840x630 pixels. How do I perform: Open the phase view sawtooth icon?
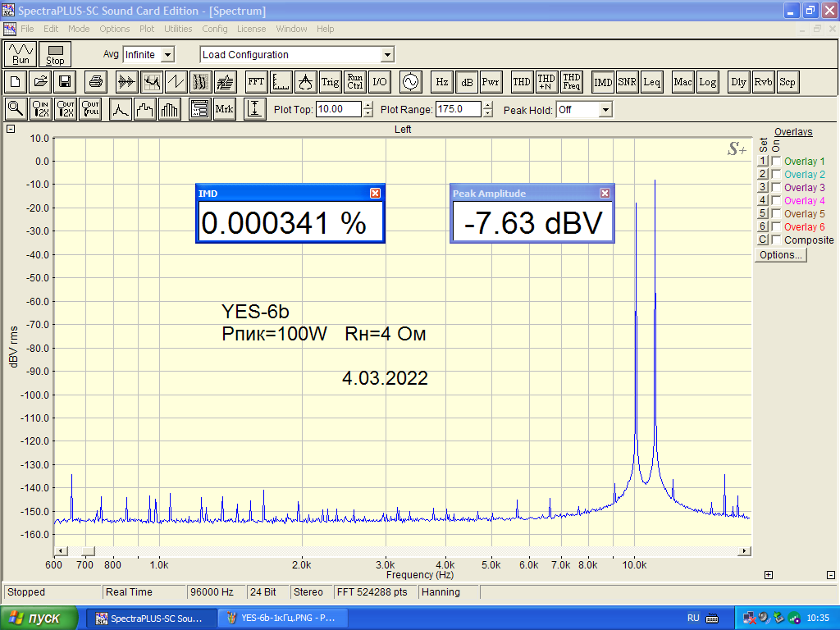coord(176,82)
